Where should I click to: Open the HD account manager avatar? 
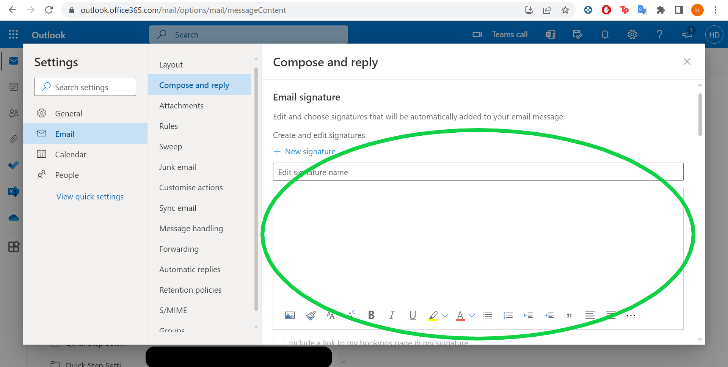(714, 35)
